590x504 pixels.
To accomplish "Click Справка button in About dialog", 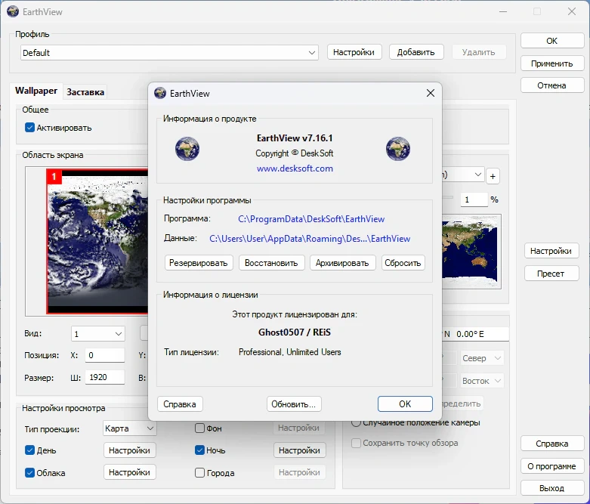I will (180, 404).
